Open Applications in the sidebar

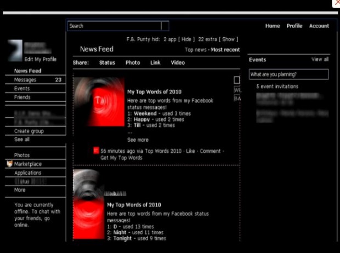tap(28, 173)
